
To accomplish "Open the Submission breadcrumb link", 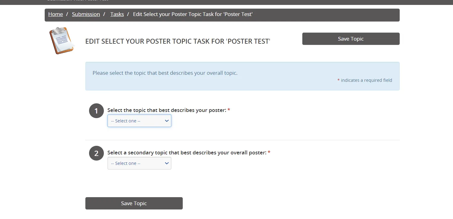I will 86,14.
